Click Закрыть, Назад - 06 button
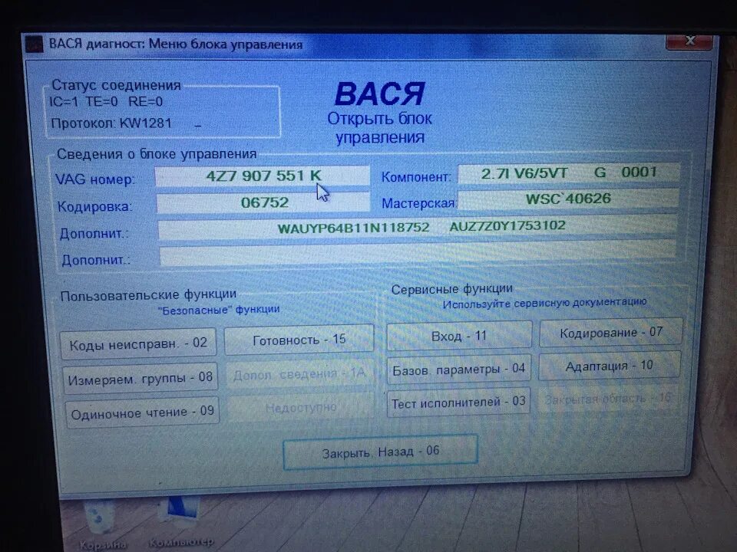Screen dimensions: 737x552 pos(381,452)
